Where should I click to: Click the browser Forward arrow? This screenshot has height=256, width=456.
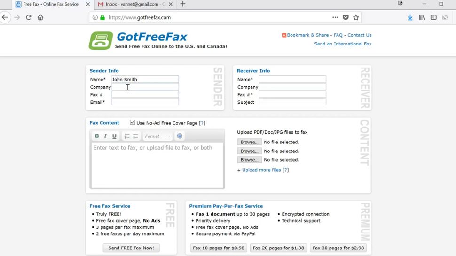point(17,17)
